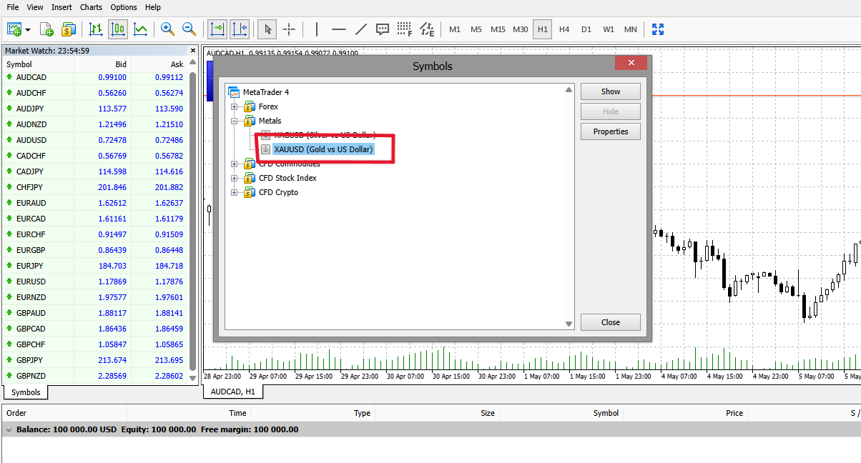This screenshot has width=861, height=463.
Task: Open the Charts menu
Action: 92,7
